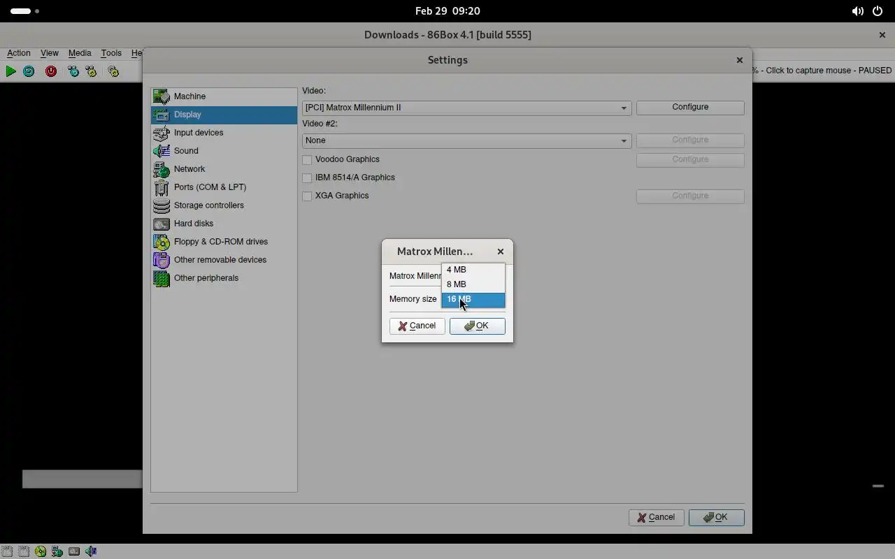Screen dimensions: 895x559
Task: Open Other removable devices category
Action: point(224,260)
